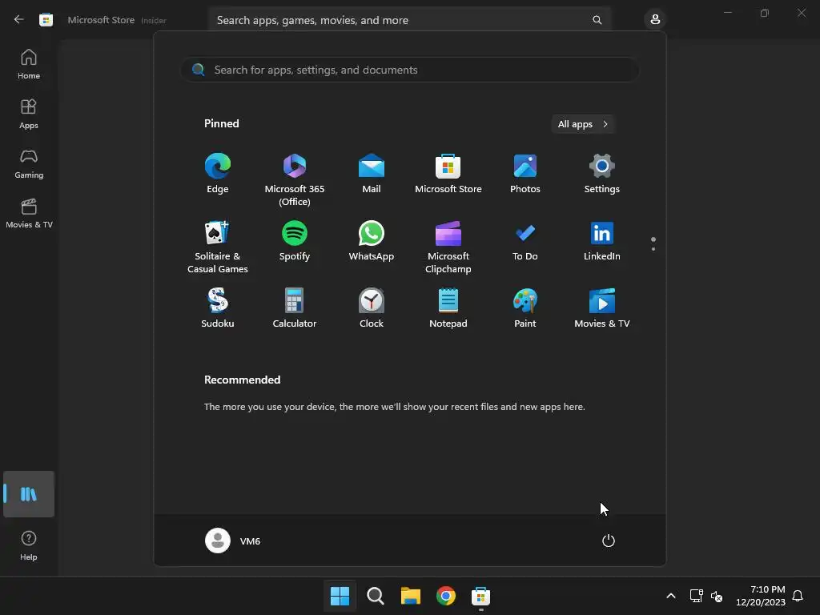Open Microsoft Store account profile
Screen dimensions: 820x615
pyautogui.click(x=655, y=20)
